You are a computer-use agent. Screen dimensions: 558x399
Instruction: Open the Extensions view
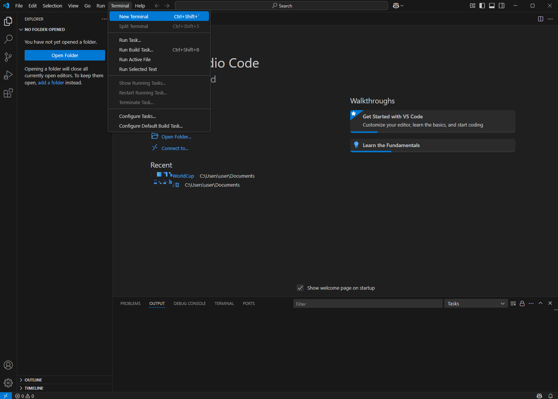[x=8, y=93]
